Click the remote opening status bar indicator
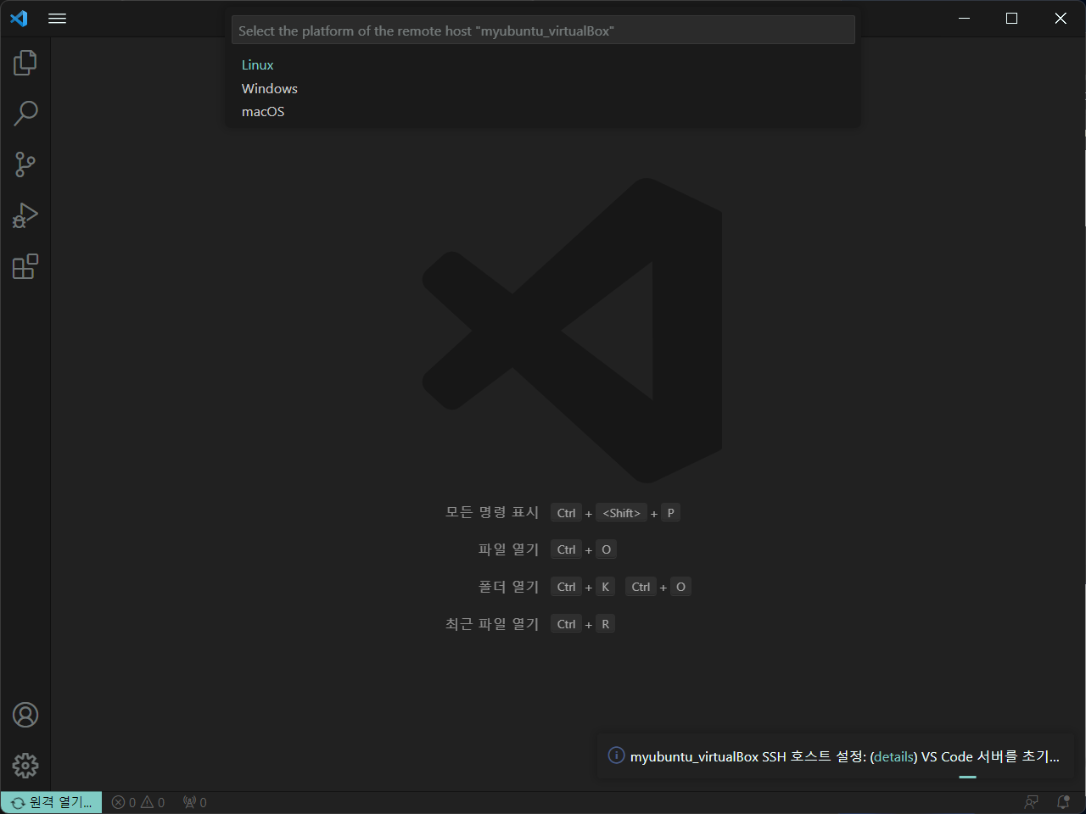The width and height of the screenshot is (1086, 814). pos(52,802)
